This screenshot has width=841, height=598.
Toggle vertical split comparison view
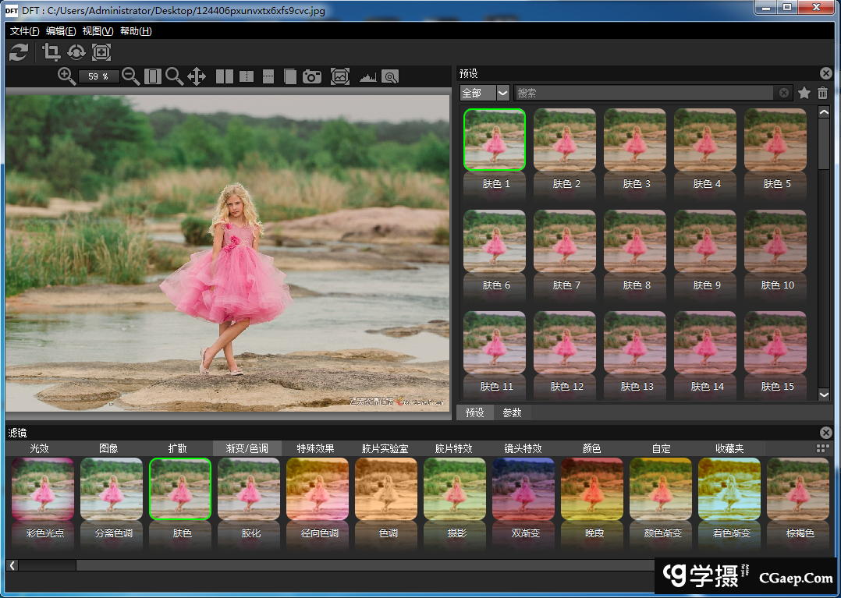click(x=247, y=76)
